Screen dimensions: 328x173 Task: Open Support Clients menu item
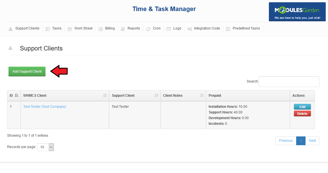27,28
